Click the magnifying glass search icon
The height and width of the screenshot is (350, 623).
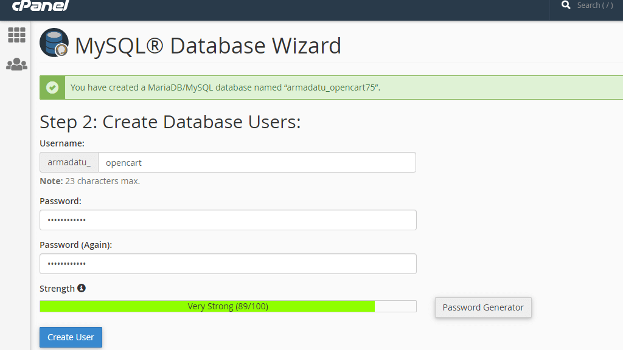click(566, 5)
